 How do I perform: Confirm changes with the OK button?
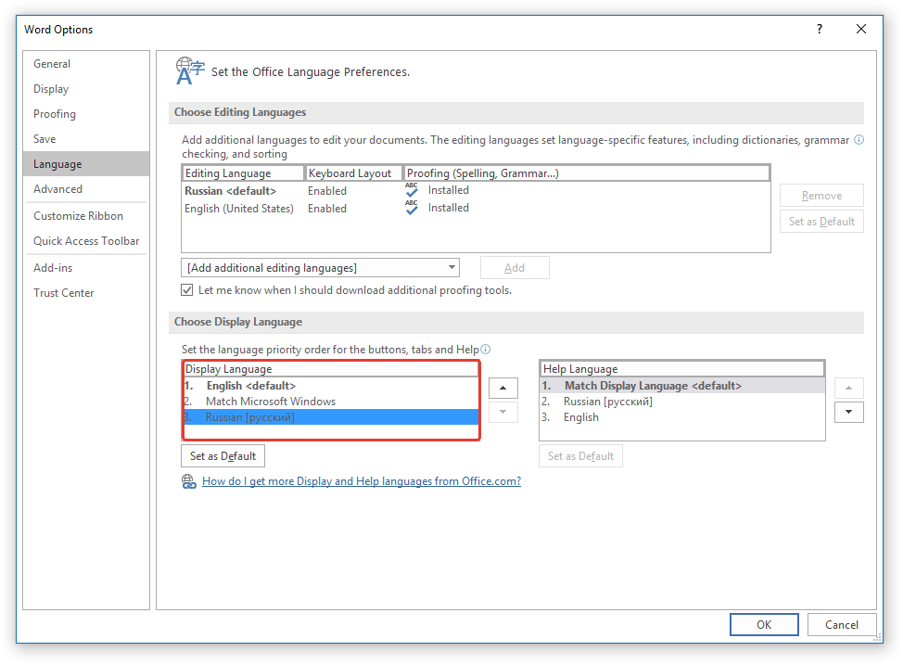(764, 625)
